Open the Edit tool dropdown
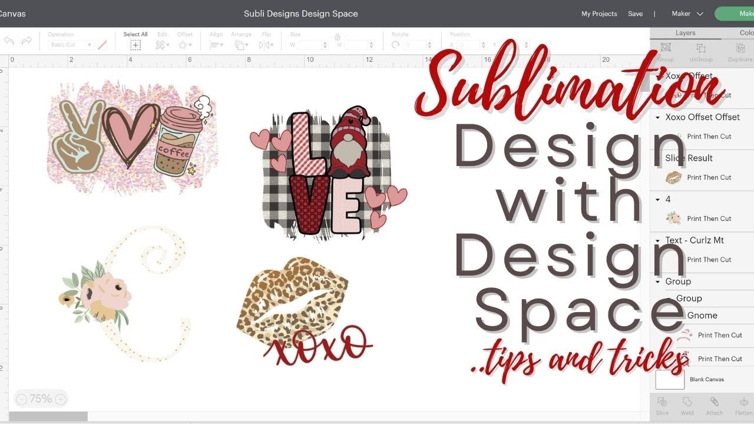This screenshot has width=754, height=424. coord(162,45)
